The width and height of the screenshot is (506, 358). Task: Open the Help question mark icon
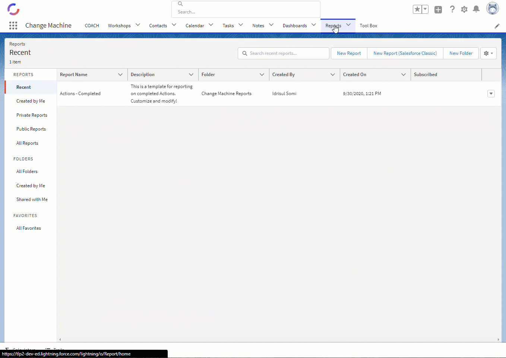coord(452,9)
